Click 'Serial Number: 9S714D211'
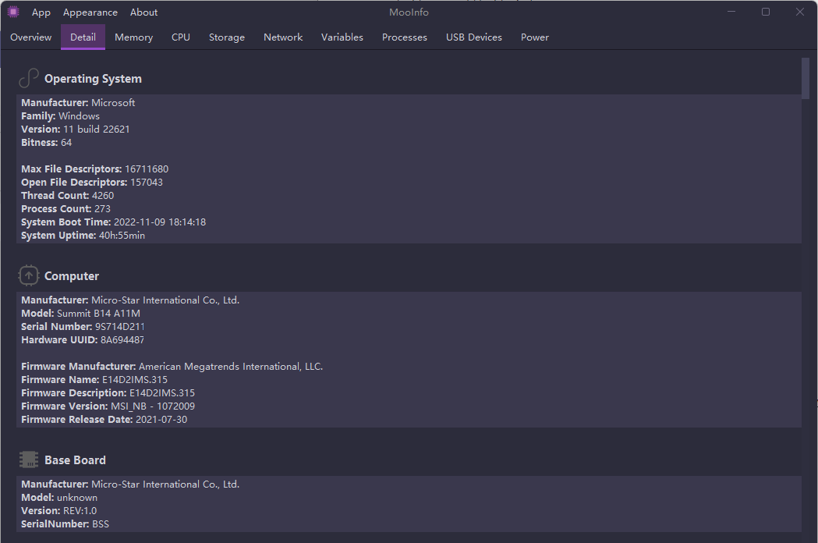The width and height of the screenshot is (818, 543). 83,326
